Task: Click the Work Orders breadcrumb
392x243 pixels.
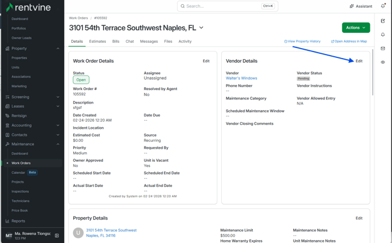Action: [78, 18]
